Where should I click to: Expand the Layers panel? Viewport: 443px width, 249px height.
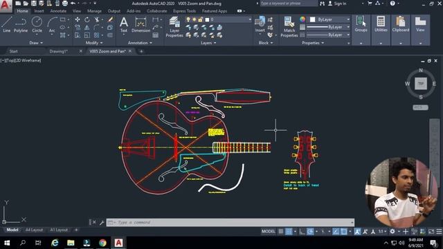coord(208,43)
